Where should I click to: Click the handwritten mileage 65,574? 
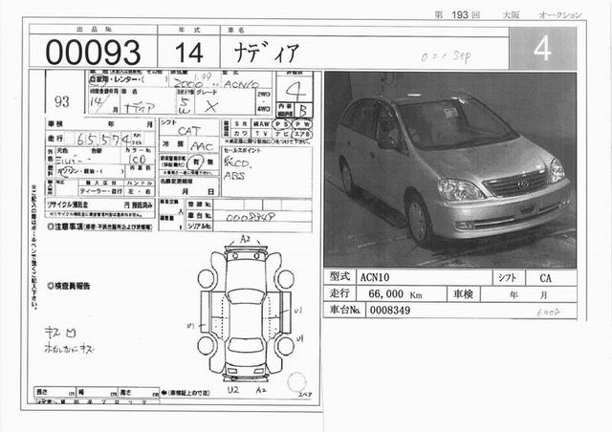pyautogui.click(x=104, y=139)
